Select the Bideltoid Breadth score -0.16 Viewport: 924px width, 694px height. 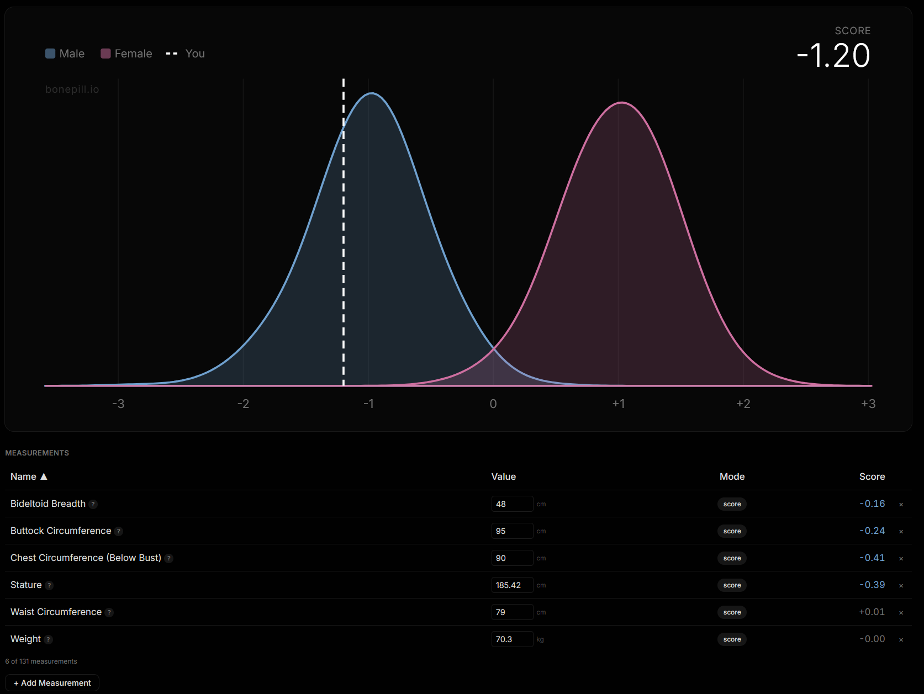pyautogui.click(x=872, y=504)
